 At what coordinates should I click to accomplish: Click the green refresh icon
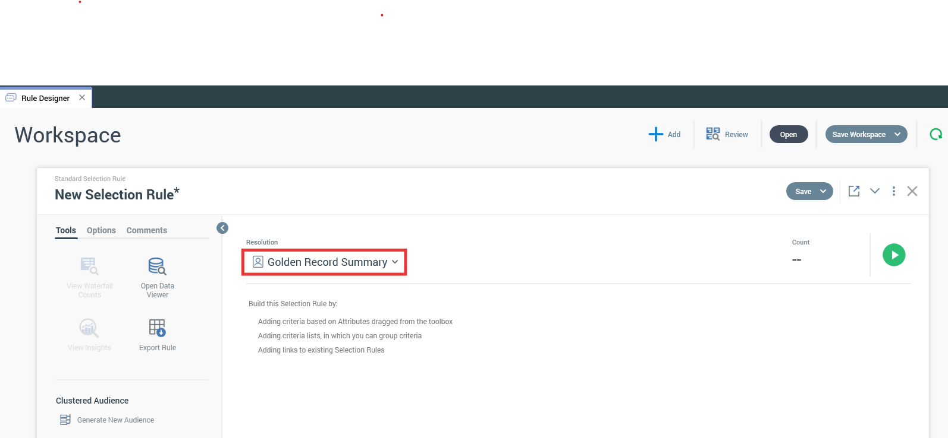(x=936, y=134)
